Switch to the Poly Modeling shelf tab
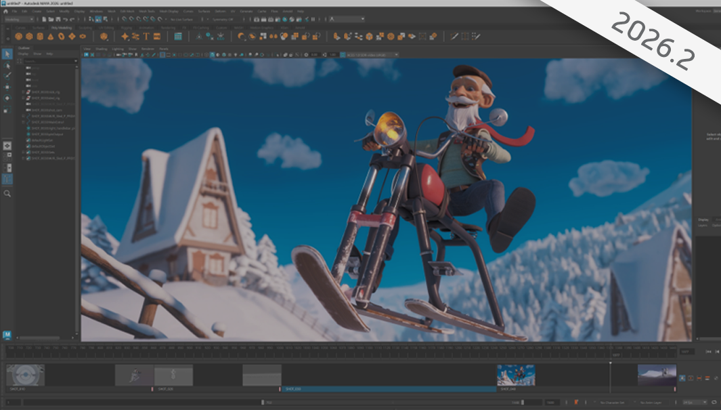Screen dimensions: 721x410 [x=61, y=28]
